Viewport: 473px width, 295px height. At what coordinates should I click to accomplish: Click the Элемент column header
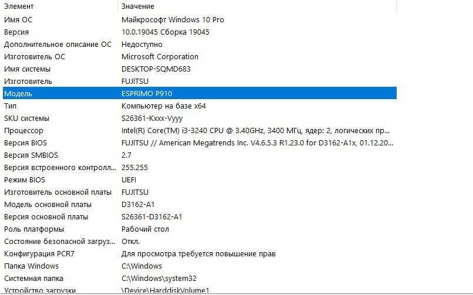(60, 6)
